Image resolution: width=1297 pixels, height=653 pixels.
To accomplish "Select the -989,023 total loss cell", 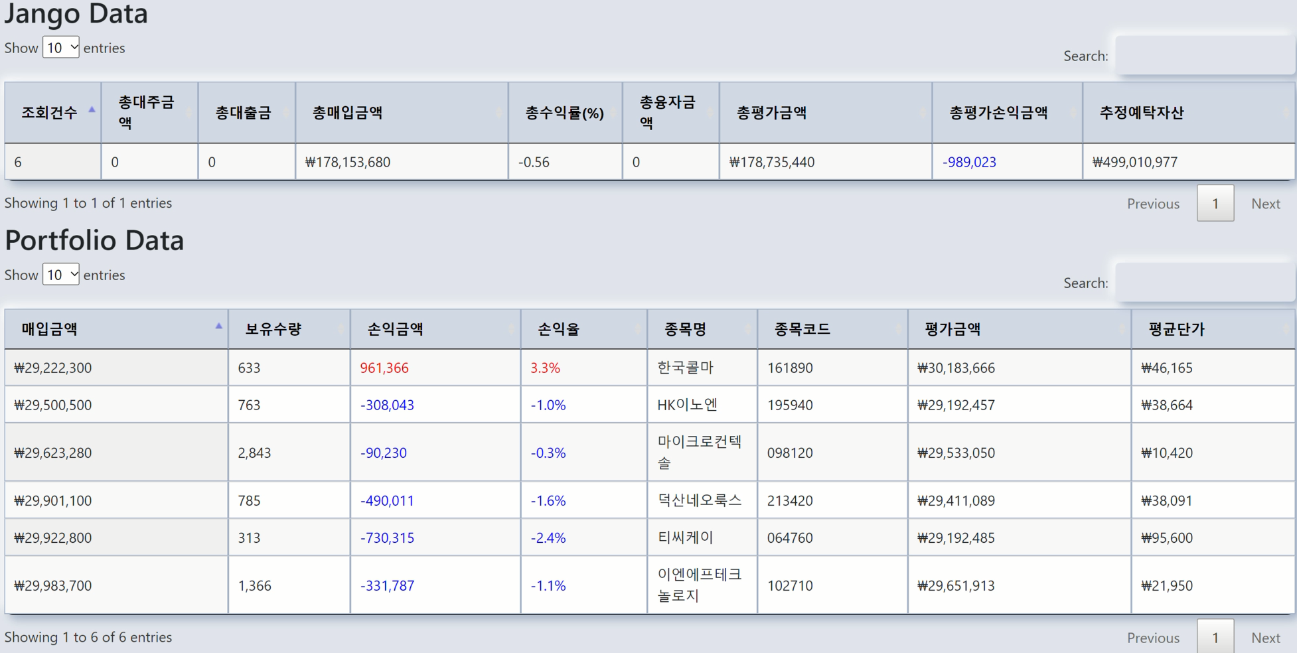I will coord(1007,162).
